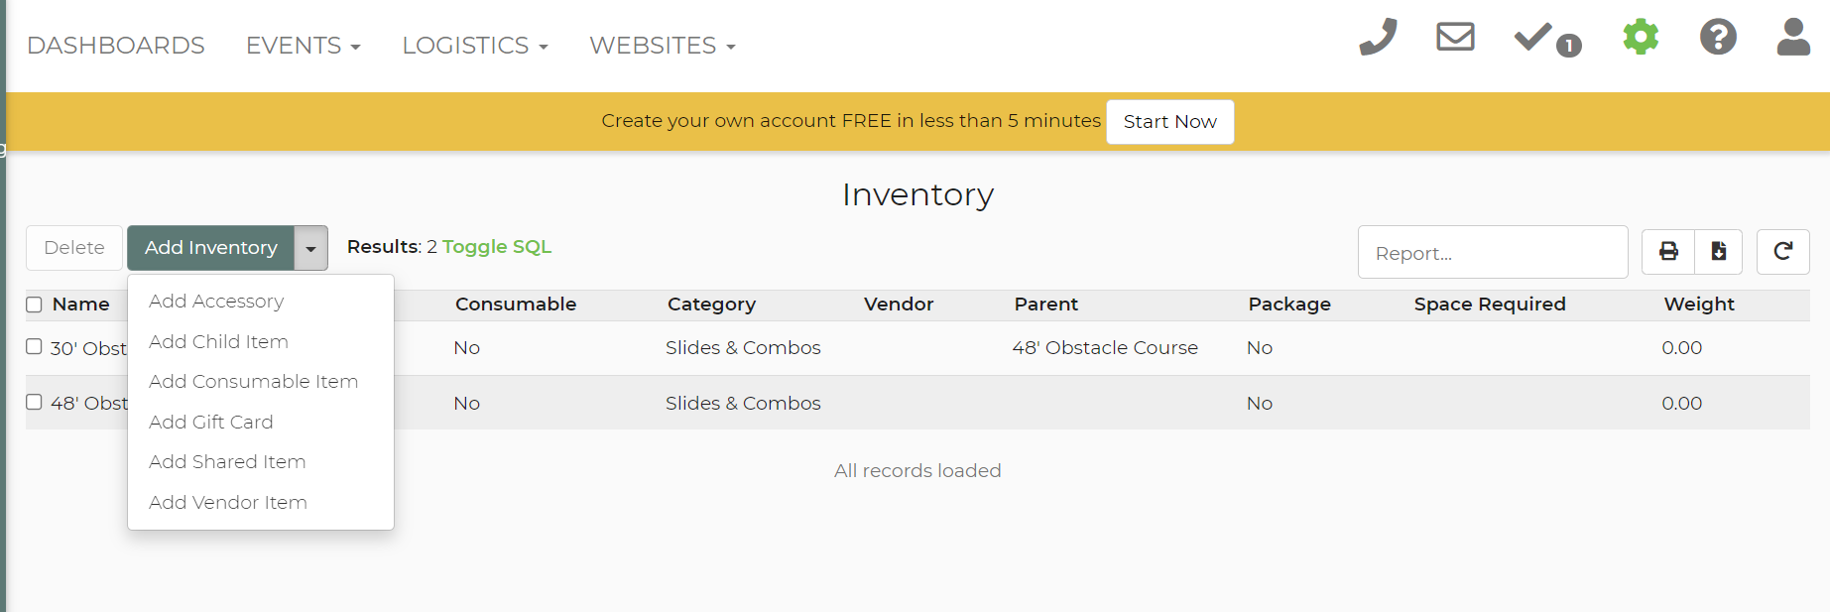
Task: Click the phone icon in top bar
Action: point(1378,38)
